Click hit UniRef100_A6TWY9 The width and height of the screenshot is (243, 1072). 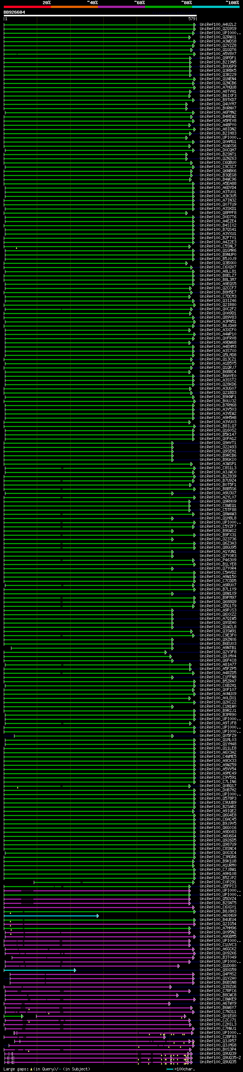pos(218,1003)
